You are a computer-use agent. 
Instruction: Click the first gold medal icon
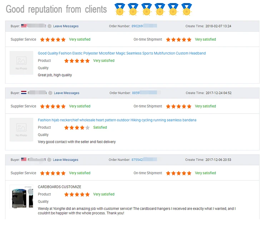pyautogui.click(x=119, y=9)
